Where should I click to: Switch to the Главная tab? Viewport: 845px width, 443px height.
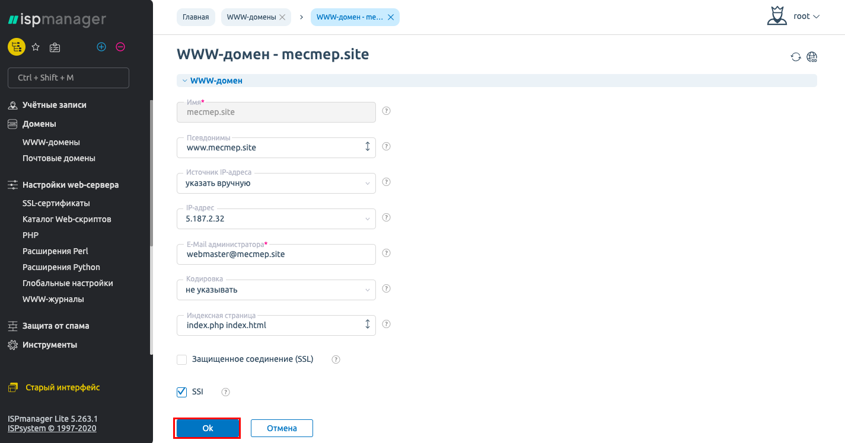point(196,17)
